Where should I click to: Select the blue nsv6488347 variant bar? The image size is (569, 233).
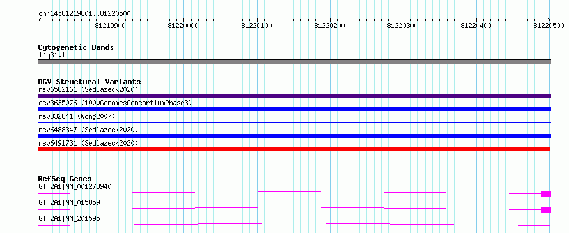(x=294, y=136)
